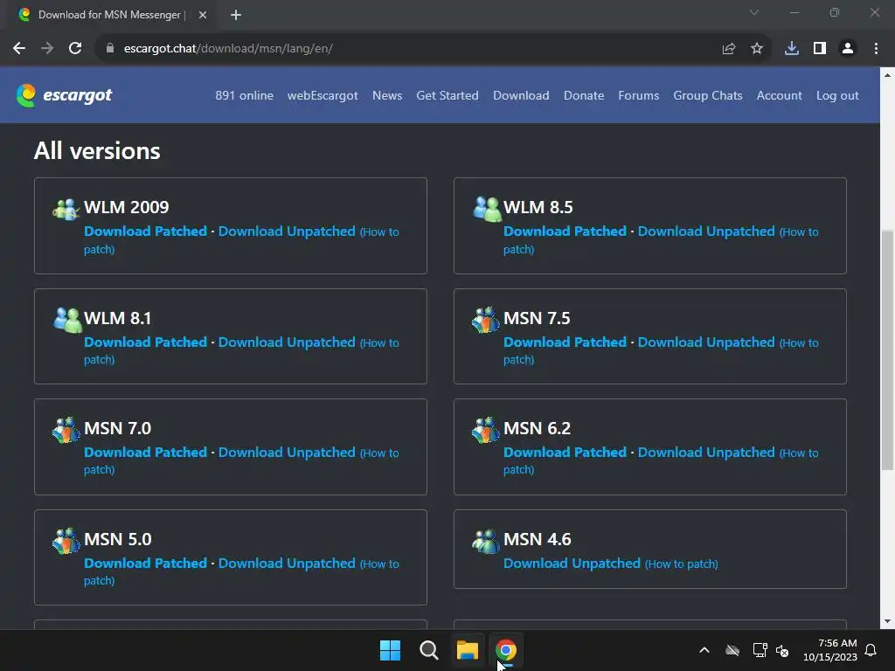Click the page vertical scrollbar thumb

coord(887,349)
